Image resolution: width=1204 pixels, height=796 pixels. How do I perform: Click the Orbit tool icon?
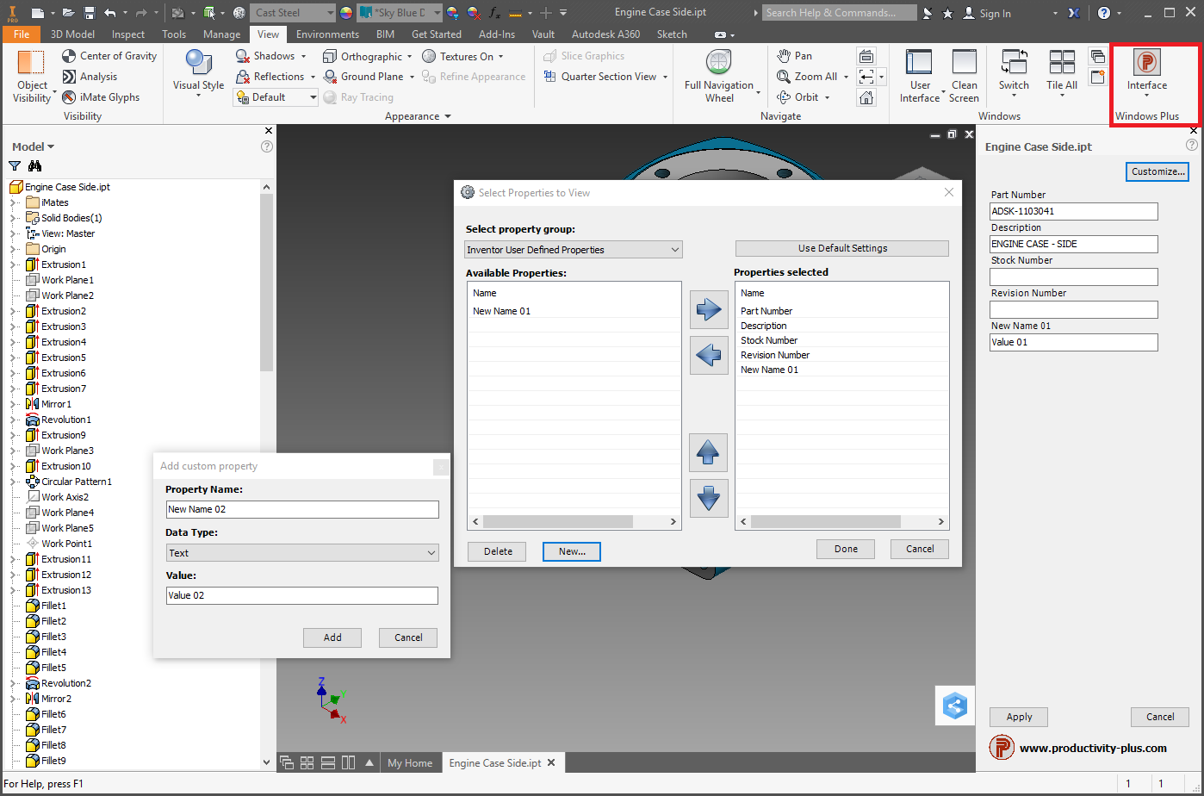pos(784,97)
